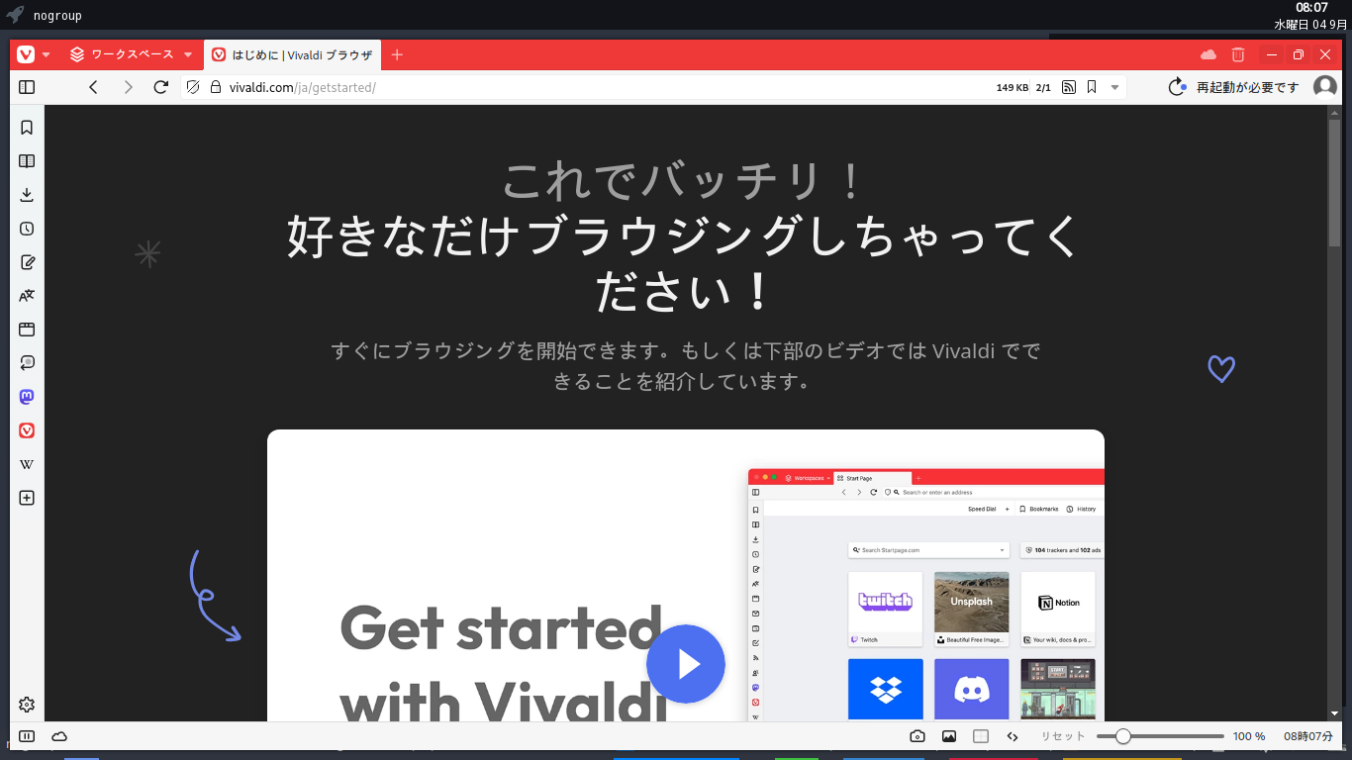Screen dimensions: 1352x760
Task: Open the page actions code icon
Action: tap(1013, 736)
